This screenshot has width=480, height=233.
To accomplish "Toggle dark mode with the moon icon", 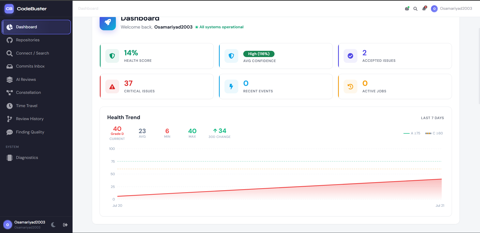I will tap(53, 225).
